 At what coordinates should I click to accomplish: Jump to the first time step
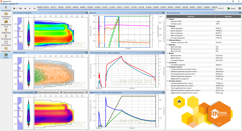[x=21, y=9]
